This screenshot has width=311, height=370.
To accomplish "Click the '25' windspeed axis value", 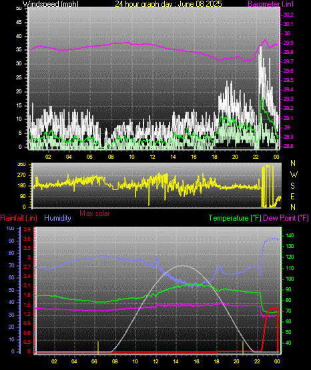I will pos(19,77).
